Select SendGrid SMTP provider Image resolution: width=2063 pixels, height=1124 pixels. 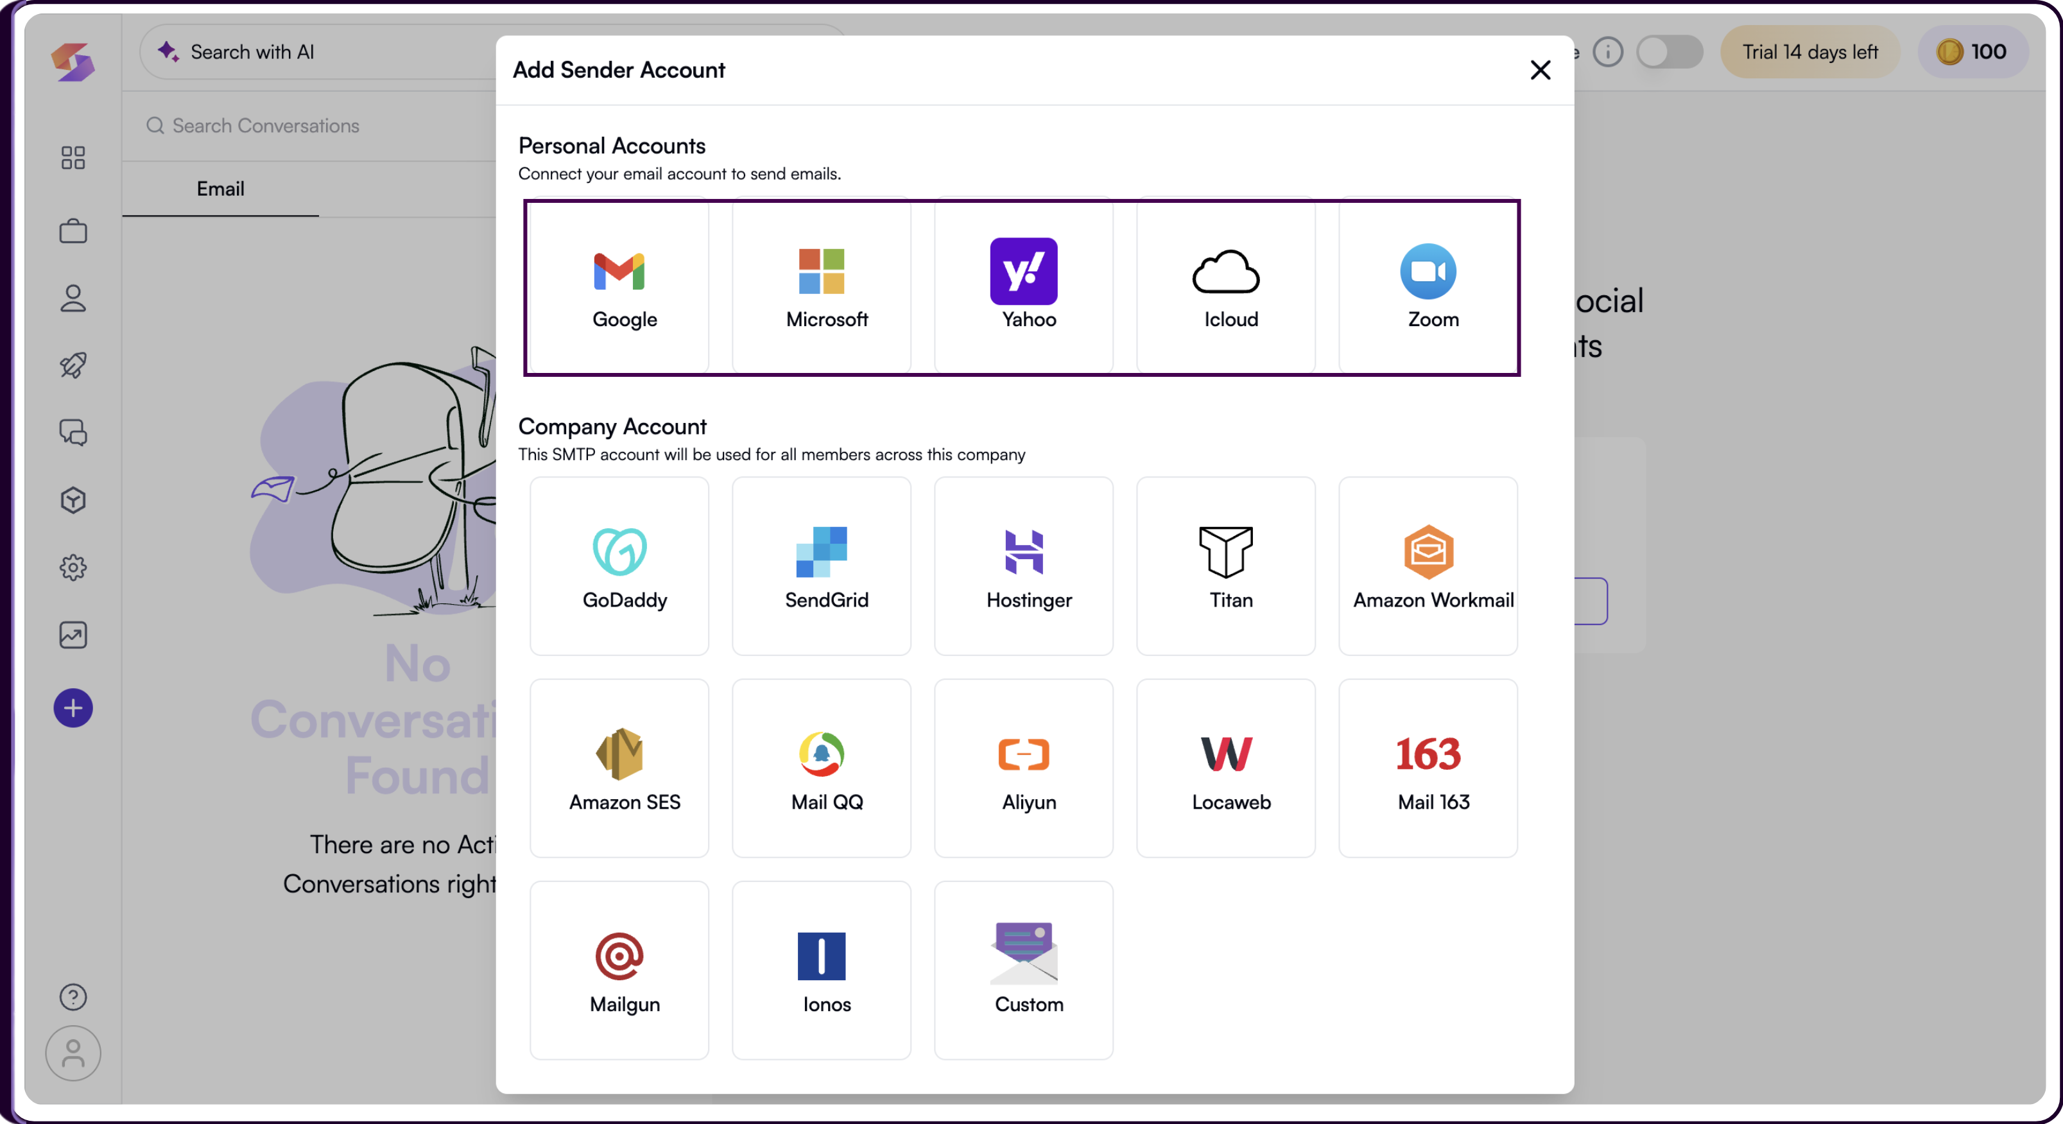click(x=821, y=566)
